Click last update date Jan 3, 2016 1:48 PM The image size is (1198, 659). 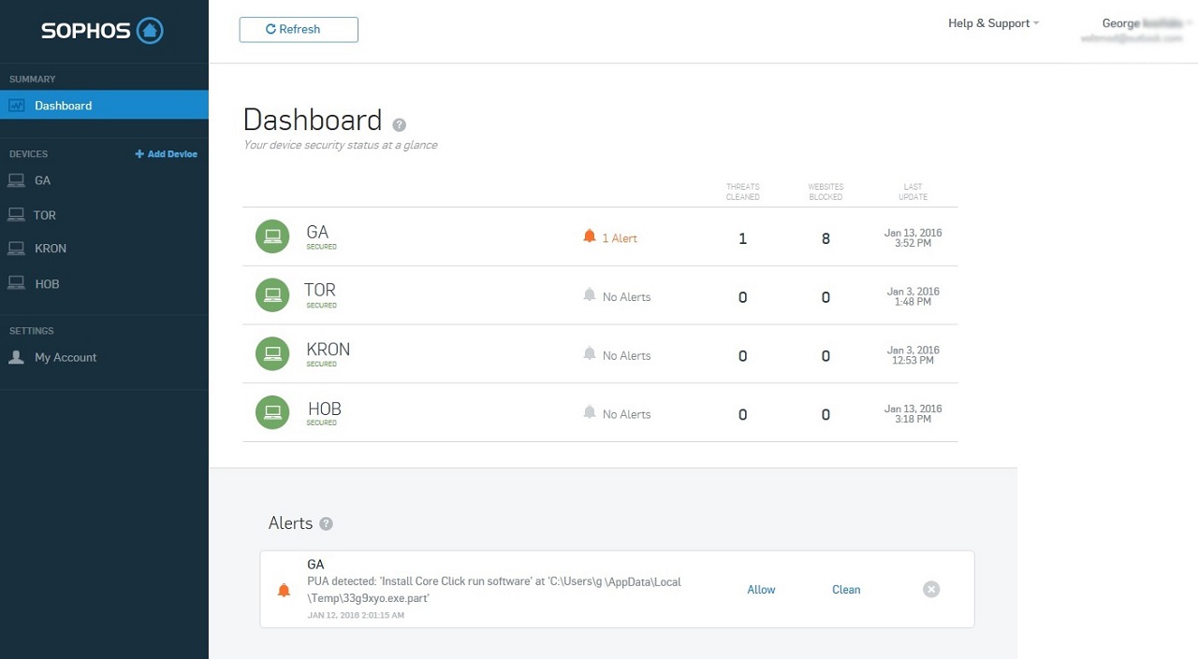click(913, 296)
